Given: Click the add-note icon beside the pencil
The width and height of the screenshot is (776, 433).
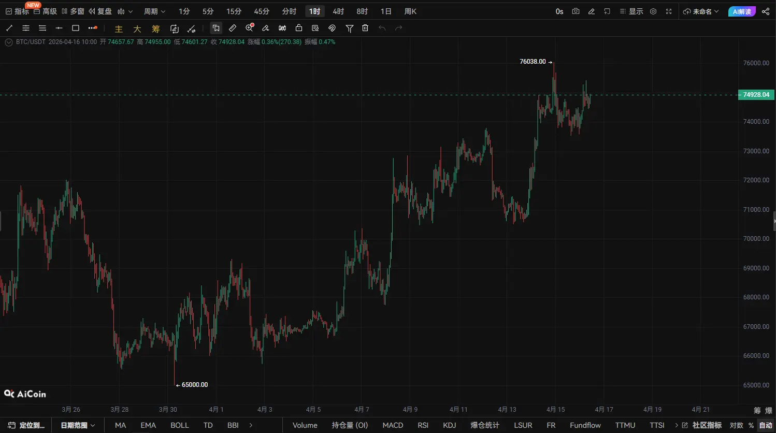Looking at the screenshot, I should coord(607,11).
